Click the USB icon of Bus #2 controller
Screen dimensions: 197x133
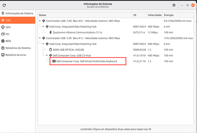pyautogui.click(x=44, y=21)
